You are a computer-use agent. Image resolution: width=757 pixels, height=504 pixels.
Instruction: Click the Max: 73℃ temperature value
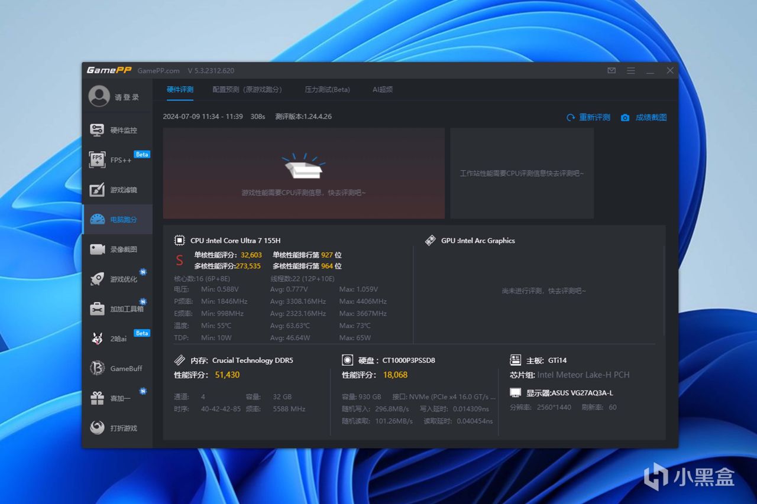(355, 326)
